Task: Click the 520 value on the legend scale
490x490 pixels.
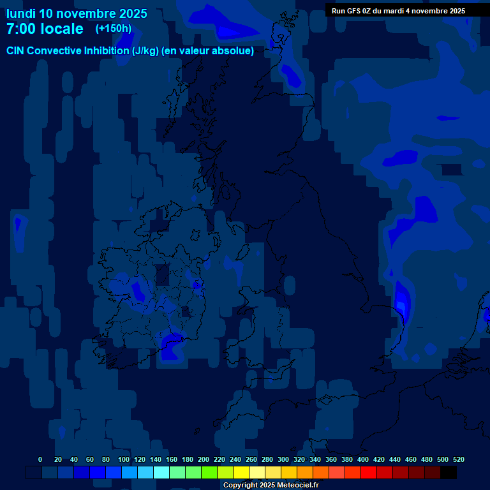Action: (x=458, y=459)
